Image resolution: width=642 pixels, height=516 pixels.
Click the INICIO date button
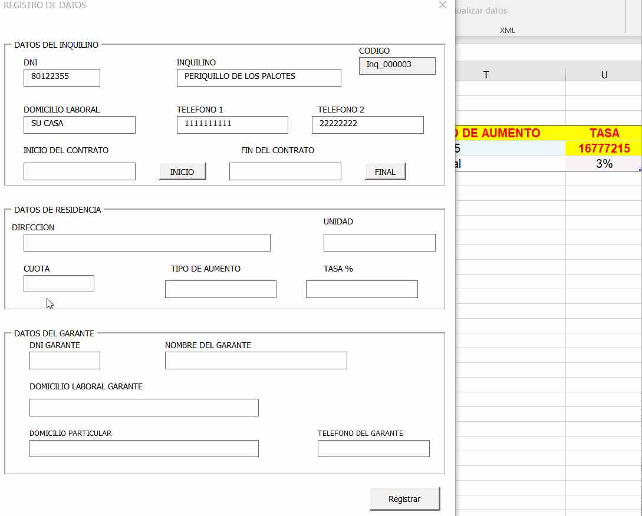tap(182, 171)
